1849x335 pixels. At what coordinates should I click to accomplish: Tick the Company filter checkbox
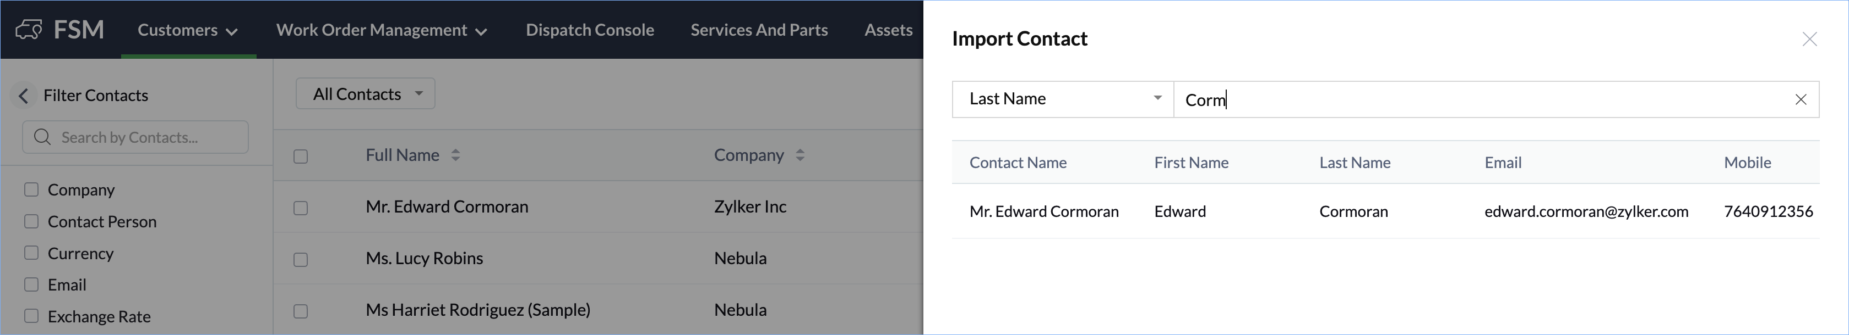(x=31, y=189)
